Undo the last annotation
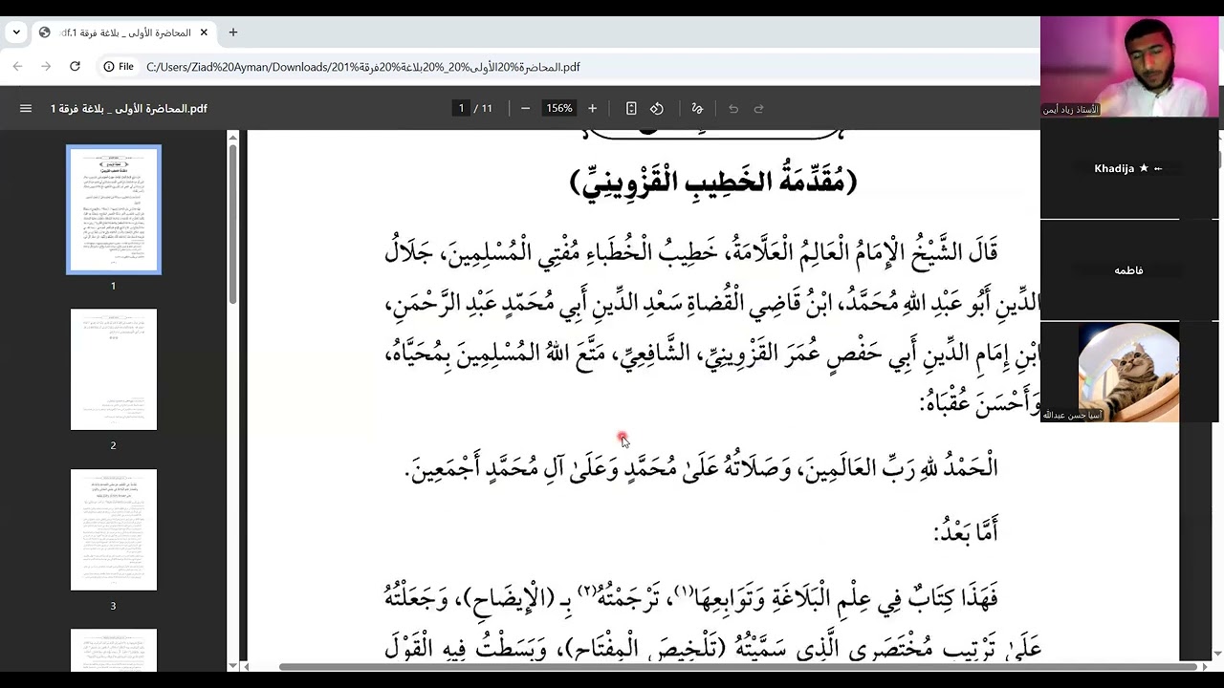 [733, 109]
